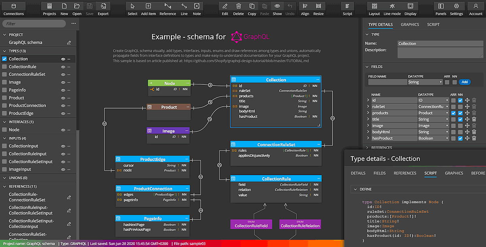486x247 pixels.
Task: Collapse the TYPES (13) section
Action: (4, 51)
